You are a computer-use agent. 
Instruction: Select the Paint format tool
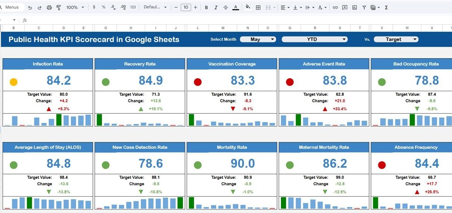click(59, 7)
